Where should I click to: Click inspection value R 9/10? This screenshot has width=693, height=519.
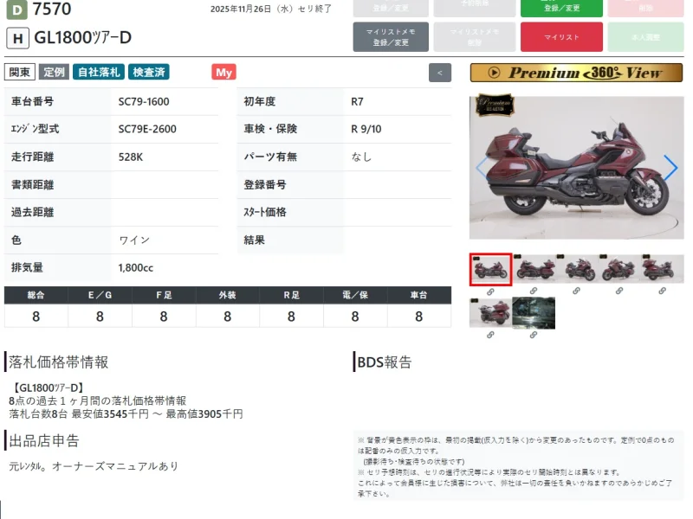pyautogui.click(x=366, y=129)
